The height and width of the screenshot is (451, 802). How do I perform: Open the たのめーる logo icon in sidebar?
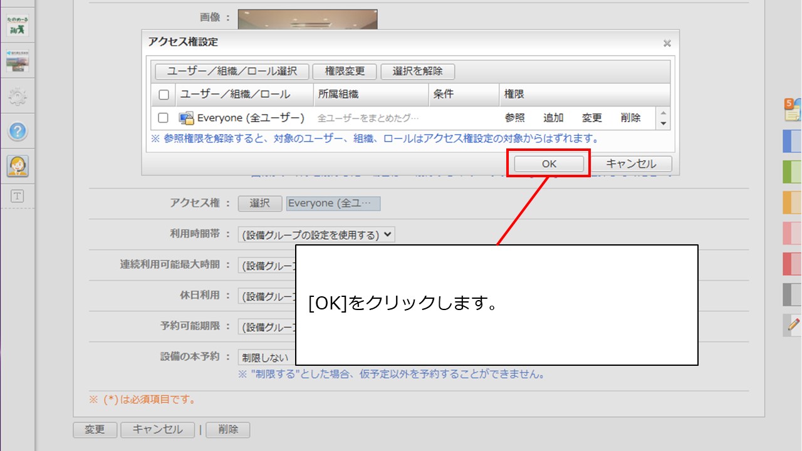(x=18, y=26)
